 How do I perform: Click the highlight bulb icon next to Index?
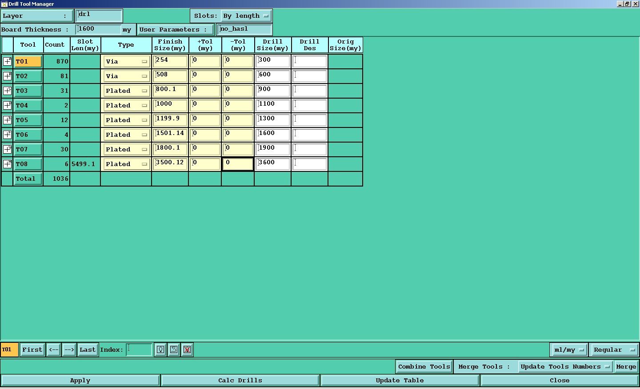click(x=160, y=349)
